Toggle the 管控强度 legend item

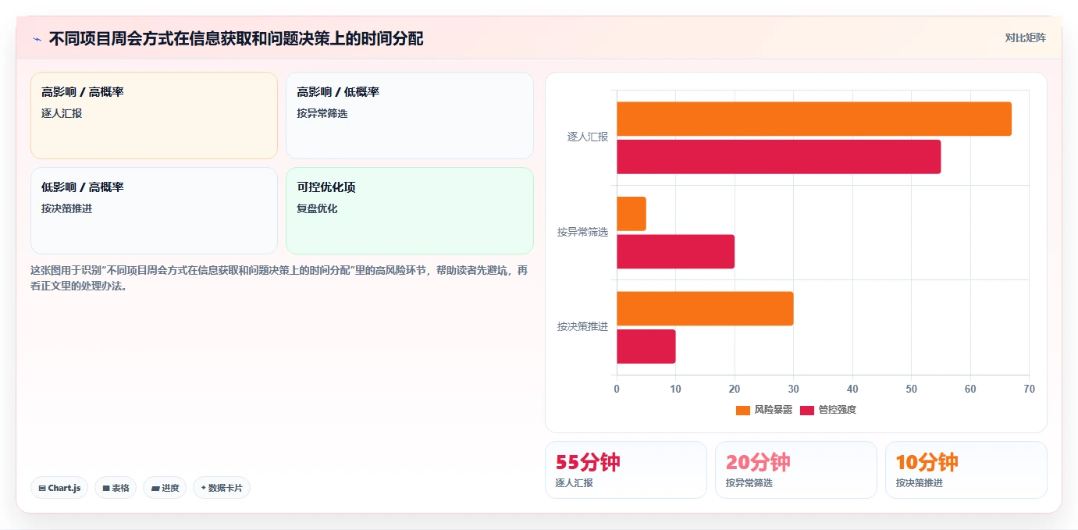tap(828, 410)
